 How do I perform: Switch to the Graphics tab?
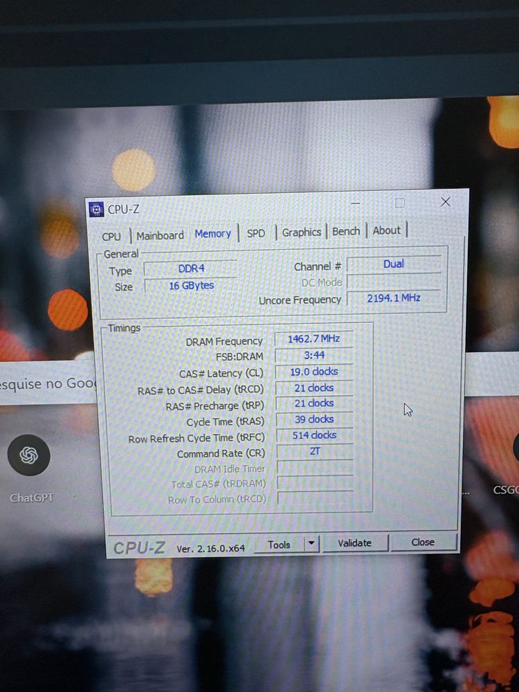302,232
